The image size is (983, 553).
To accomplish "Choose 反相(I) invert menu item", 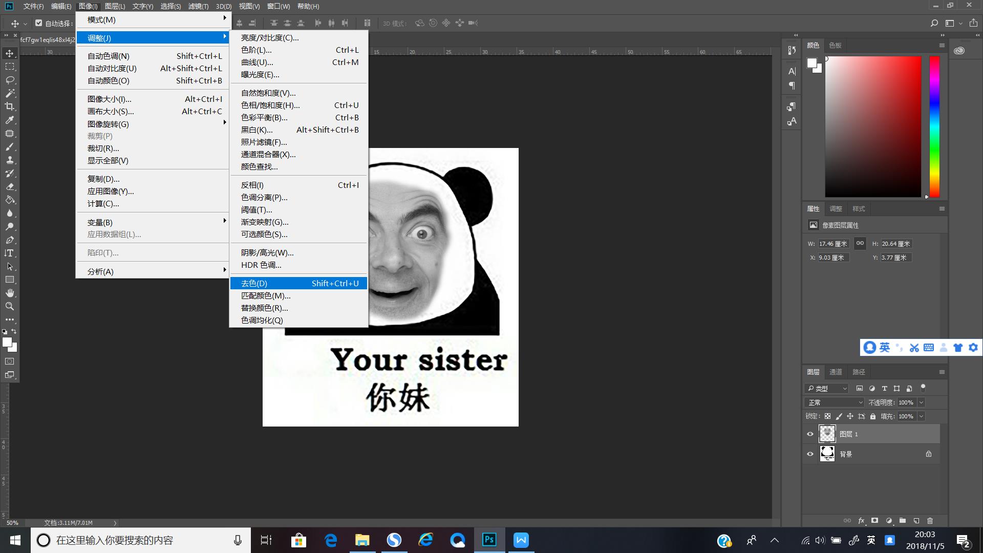I will point(298,185).
